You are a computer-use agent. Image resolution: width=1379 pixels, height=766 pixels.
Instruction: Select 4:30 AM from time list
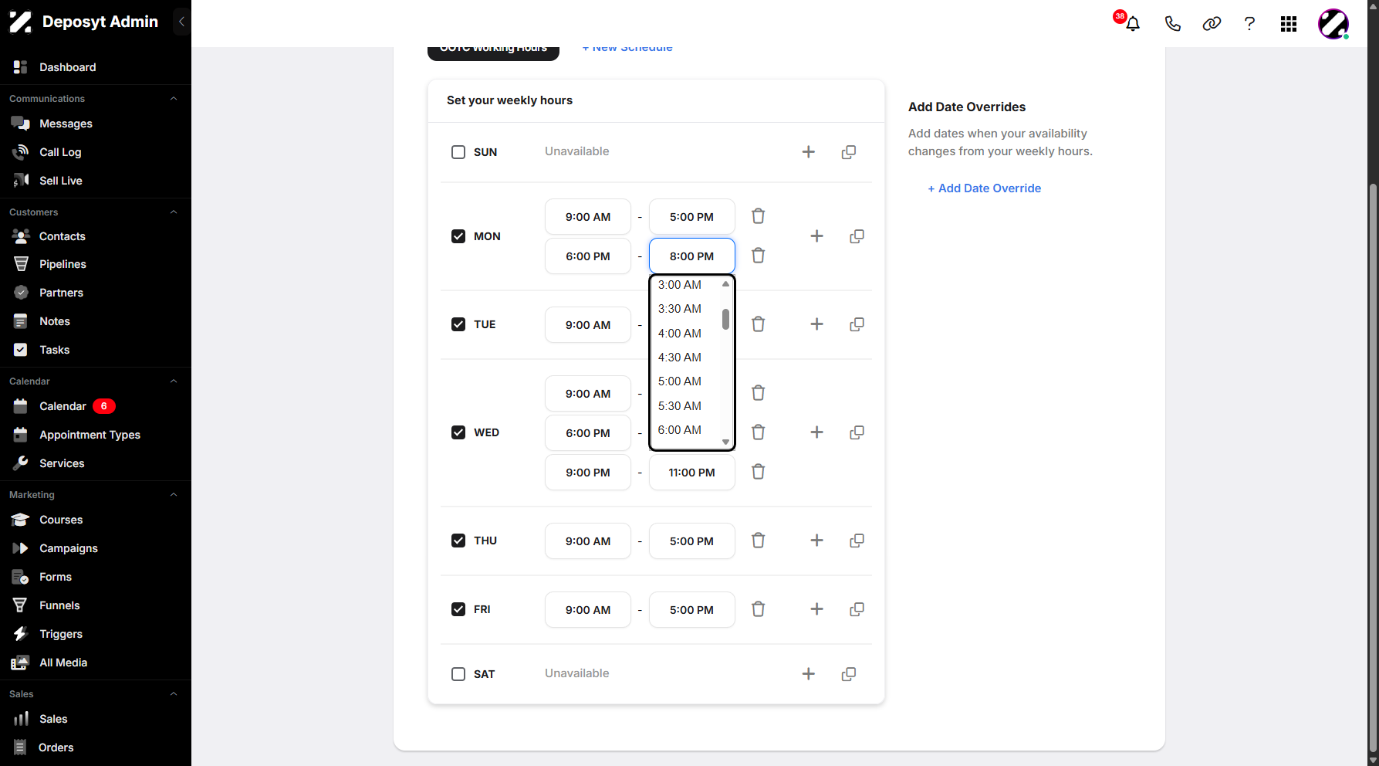click(x=680, y=358)
